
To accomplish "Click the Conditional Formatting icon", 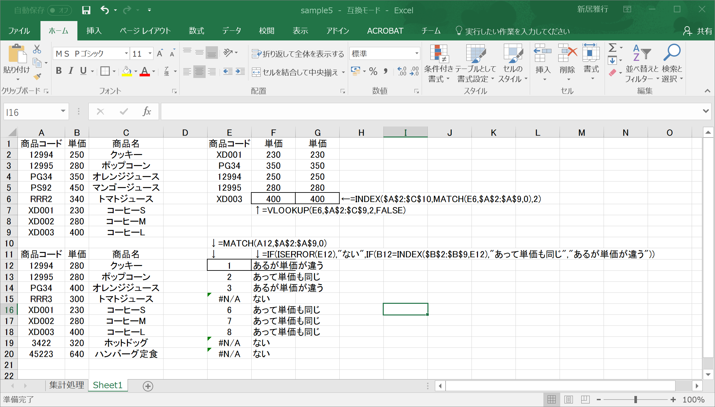I will pyautogui.click(x=438, y=54).
